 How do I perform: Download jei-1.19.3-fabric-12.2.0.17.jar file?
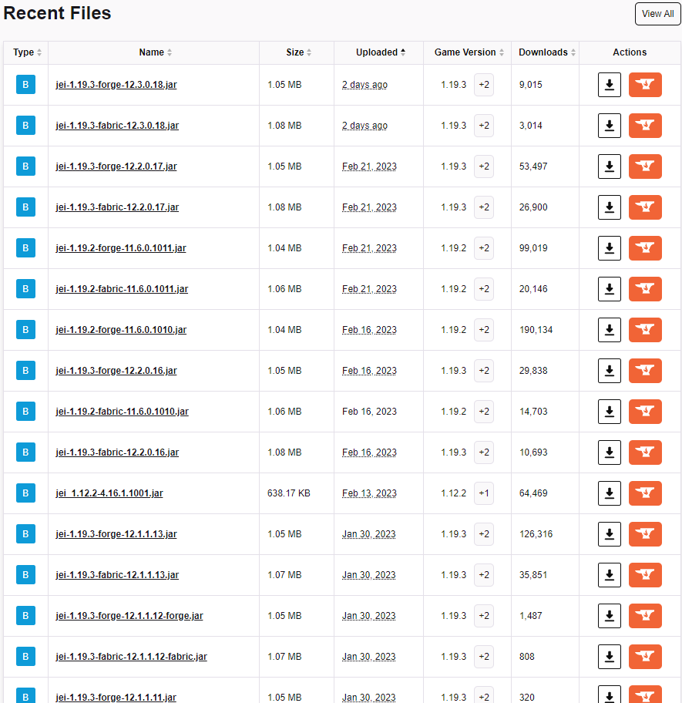coord(609,207)
